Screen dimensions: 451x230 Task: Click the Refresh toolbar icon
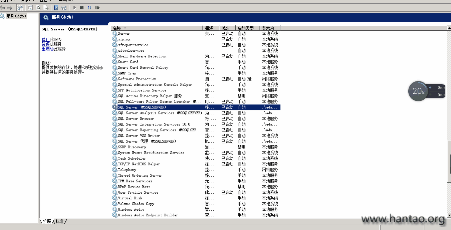click(38, 8)
